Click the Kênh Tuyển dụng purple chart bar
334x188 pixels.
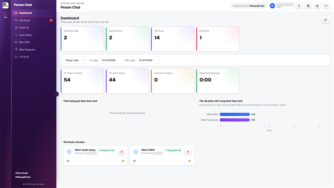click(x=235, y=120)
